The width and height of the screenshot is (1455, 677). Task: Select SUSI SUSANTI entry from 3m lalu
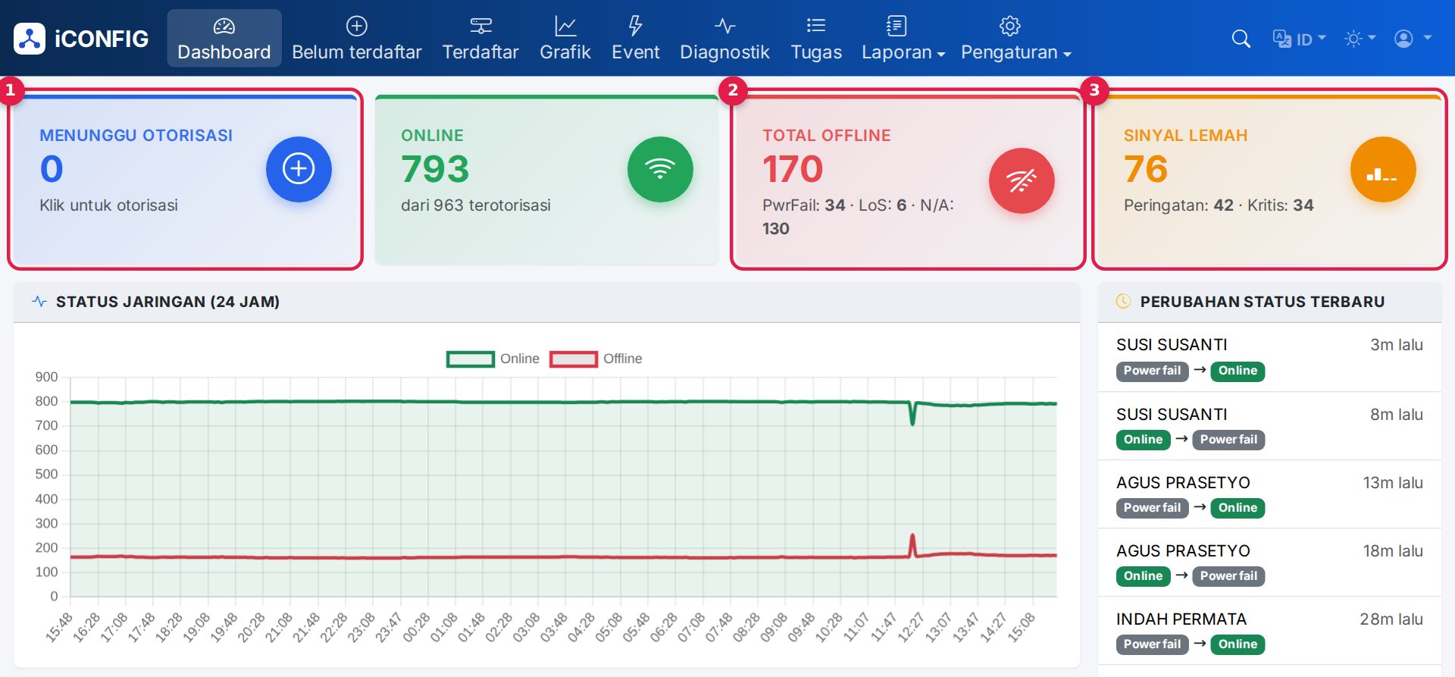click(x=1269, y=357)
